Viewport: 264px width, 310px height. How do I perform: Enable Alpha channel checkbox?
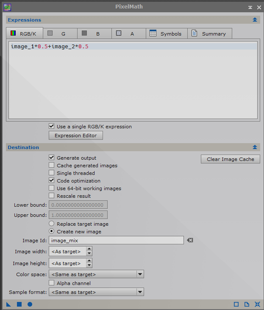(x=51, y=283)
